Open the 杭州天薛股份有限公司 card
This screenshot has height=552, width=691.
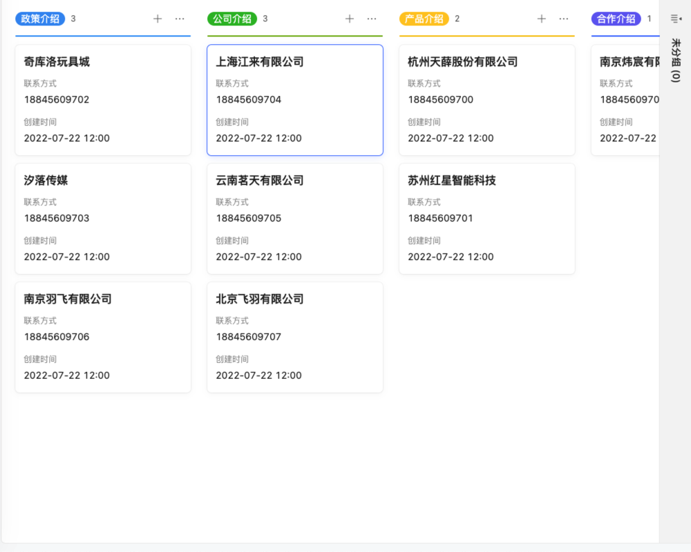[486, 100]
